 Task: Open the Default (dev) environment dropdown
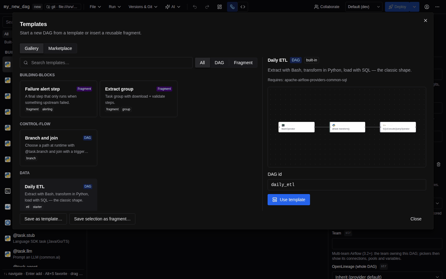[364, 7]
